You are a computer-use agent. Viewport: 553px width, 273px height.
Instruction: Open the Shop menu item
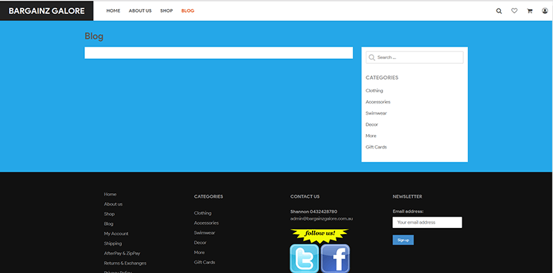(166, 11)
